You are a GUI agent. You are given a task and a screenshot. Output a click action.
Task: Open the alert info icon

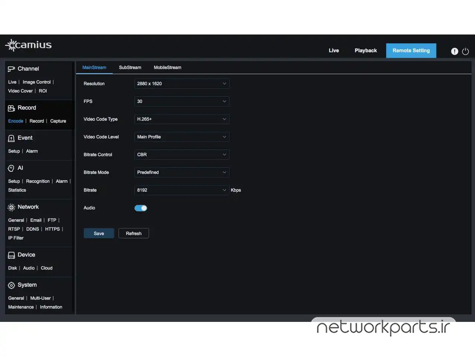[x=454, y=52]
